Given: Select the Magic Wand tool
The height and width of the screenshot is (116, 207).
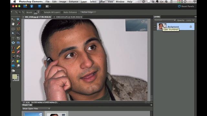Looking at the screenshot, I should click(x=13, y=34).
